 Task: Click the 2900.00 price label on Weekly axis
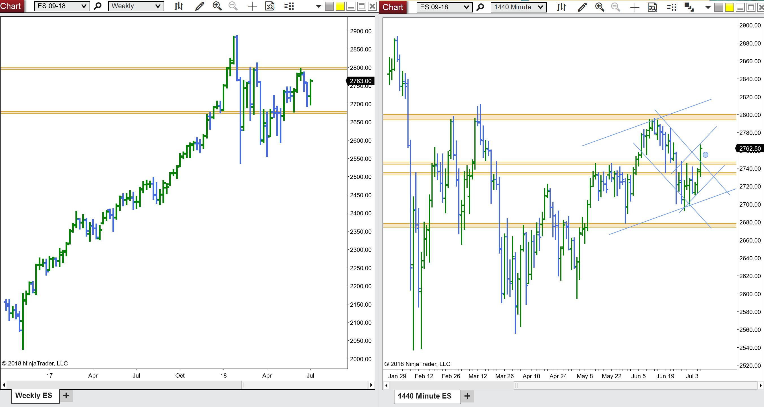pyautogui.click(x=360, y=31)
